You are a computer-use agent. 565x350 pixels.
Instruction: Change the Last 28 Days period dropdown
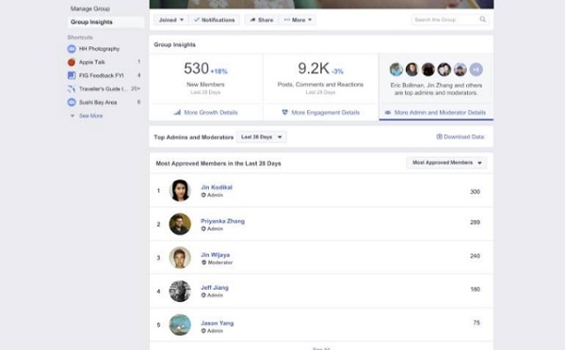[x=262, y=136]
